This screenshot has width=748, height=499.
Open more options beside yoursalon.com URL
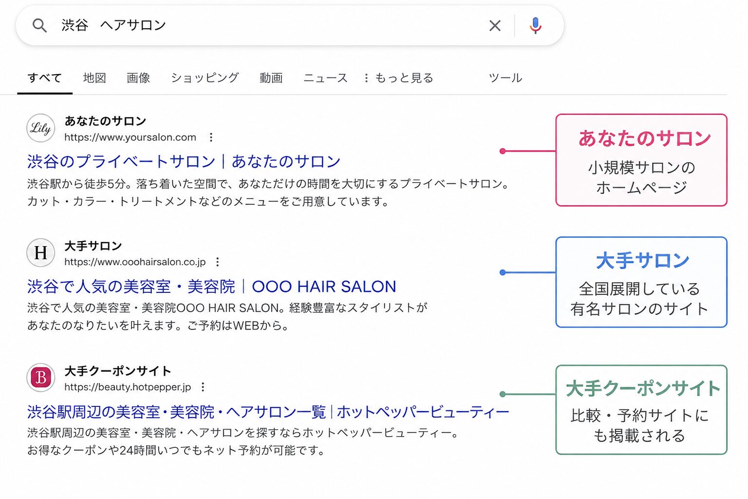point(211,137)
